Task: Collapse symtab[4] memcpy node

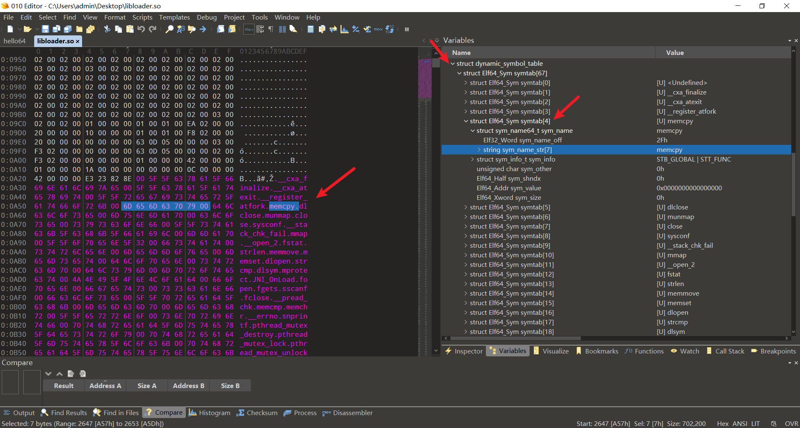Action: coord(466,121)
